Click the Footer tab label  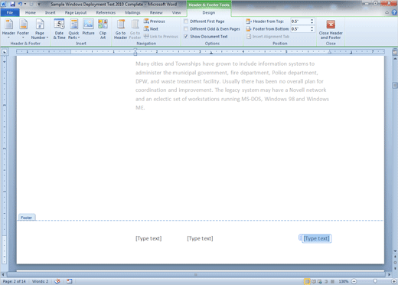[x=27, y=218]
